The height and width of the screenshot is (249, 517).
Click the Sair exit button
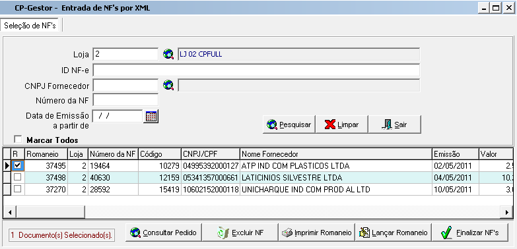point(395,124)
